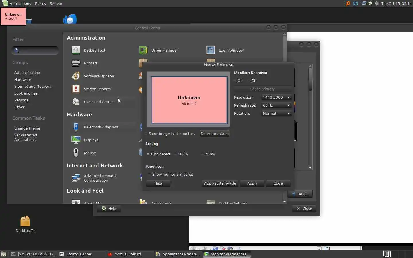Image resolution: width=413 pixels, height=258 pixels.
Task: Open Bluetooth Adapters icon
Action: [x=76, y=127]
